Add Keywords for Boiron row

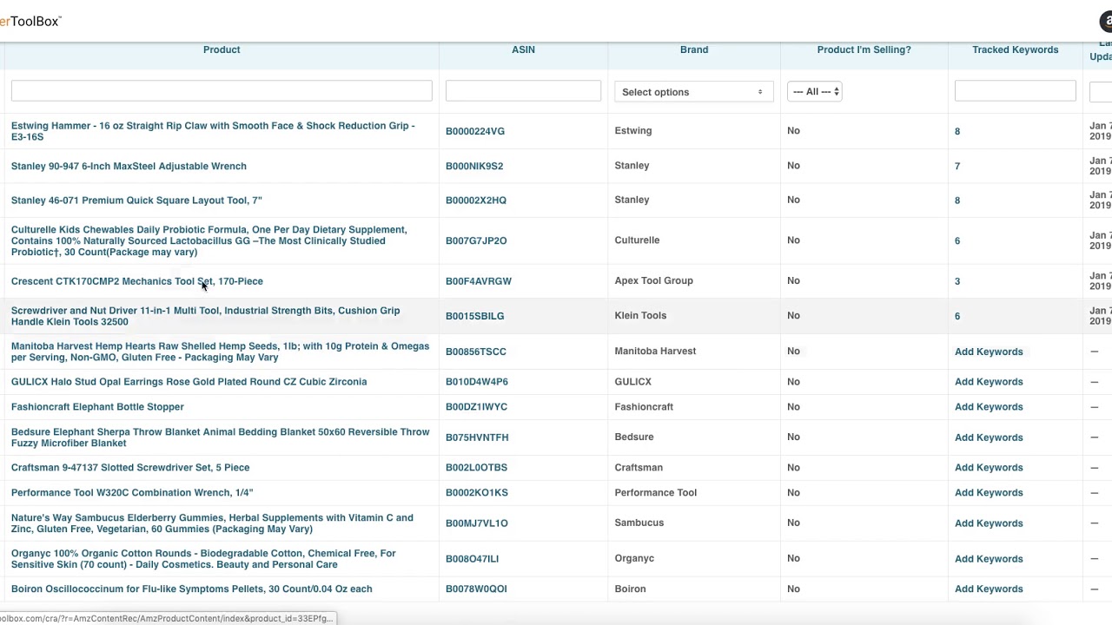pyautogui.click(x=989, y=589)
